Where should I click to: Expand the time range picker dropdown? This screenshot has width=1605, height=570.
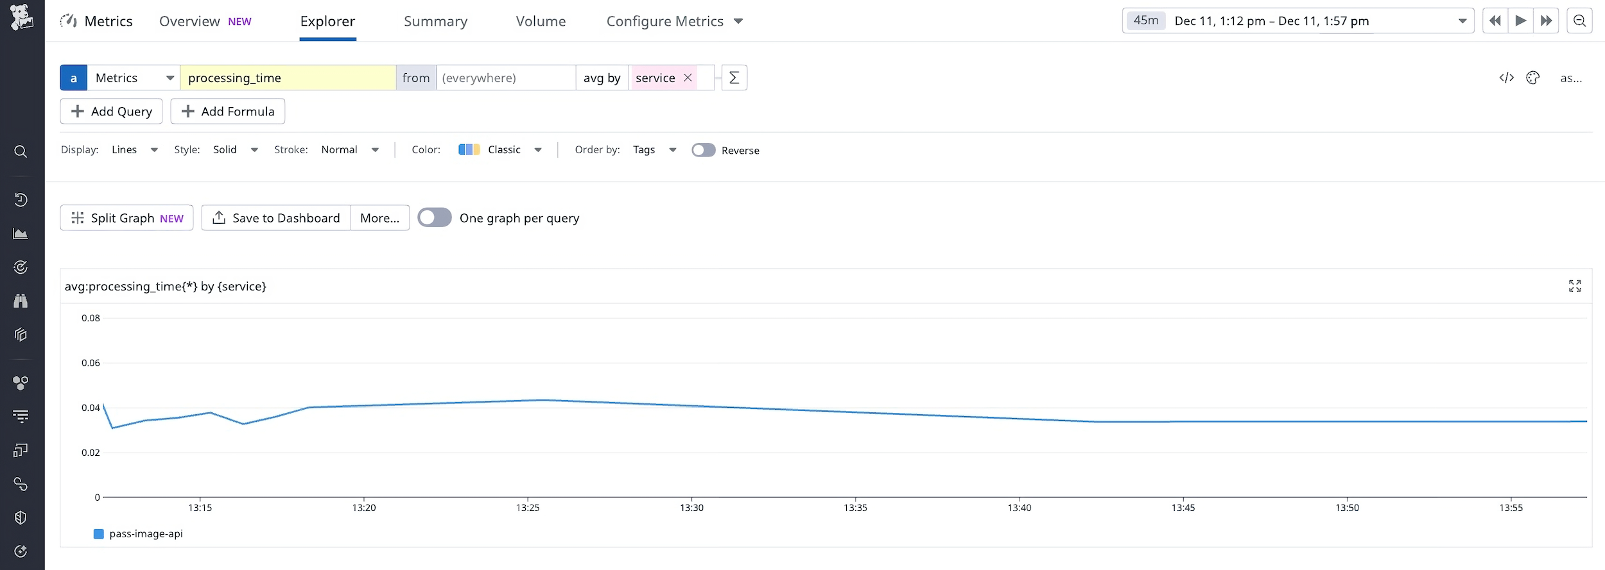click(1463, 21)
